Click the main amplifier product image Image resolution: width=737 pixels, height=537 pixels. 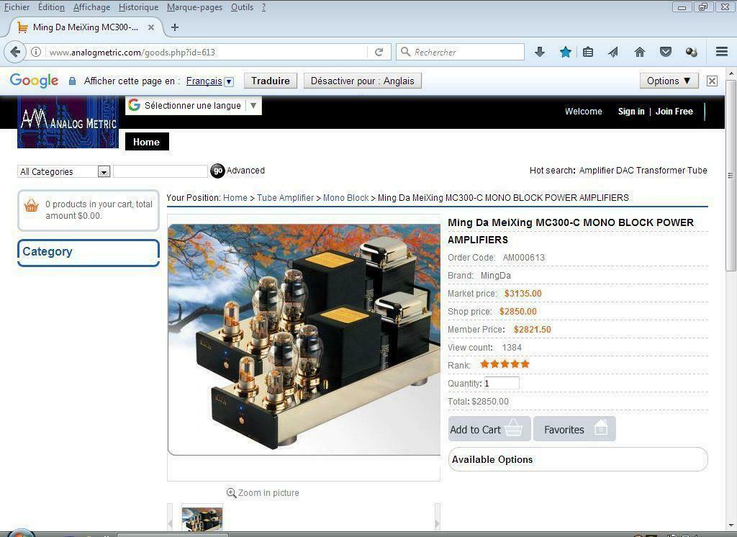pos(304,338)
